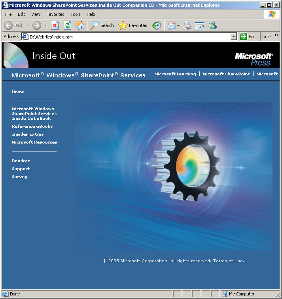Minimize the Internet Explorer window

(263, 5)
